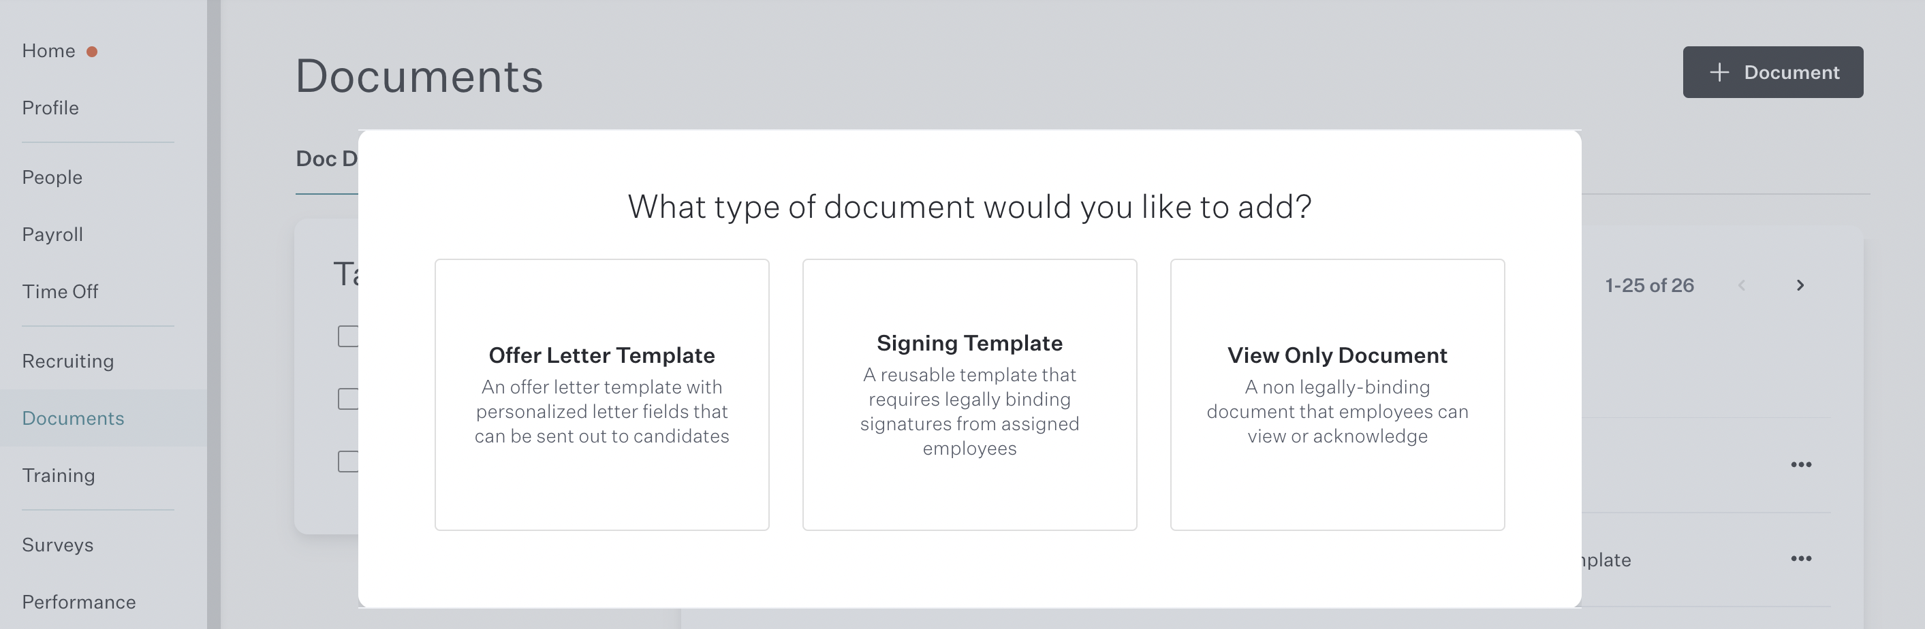This screenshot has width=1925, height=629.
Task: Open Surveys in the sidebar
Action: (57, 545)
